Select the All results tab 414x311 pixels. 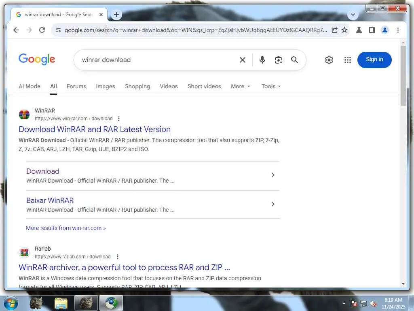(x=53, y=87)
